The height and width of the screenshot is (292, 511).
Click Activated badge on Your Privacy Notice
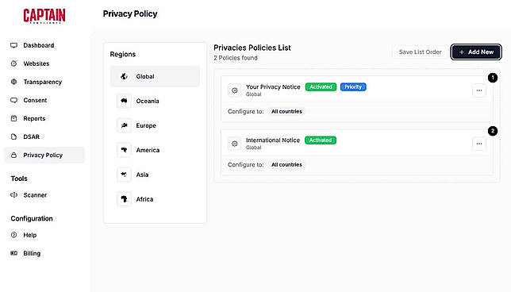pyautogui.click(x=321, y=86)
